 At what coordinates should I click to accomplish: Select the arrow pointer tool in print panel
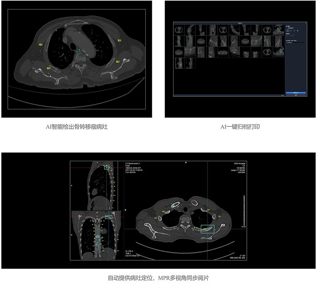click(x=288, y=31)
